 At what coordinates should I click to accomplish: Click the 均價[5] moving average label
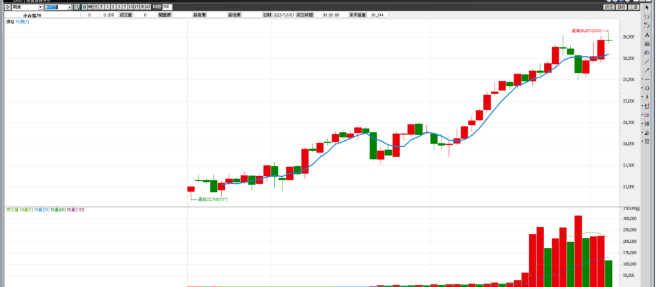pos(22,22)
